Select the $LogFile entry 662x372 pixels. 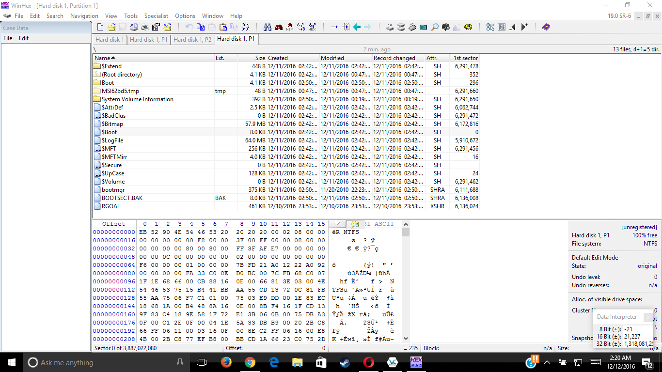pyautogui.click(x=286, y=140)
